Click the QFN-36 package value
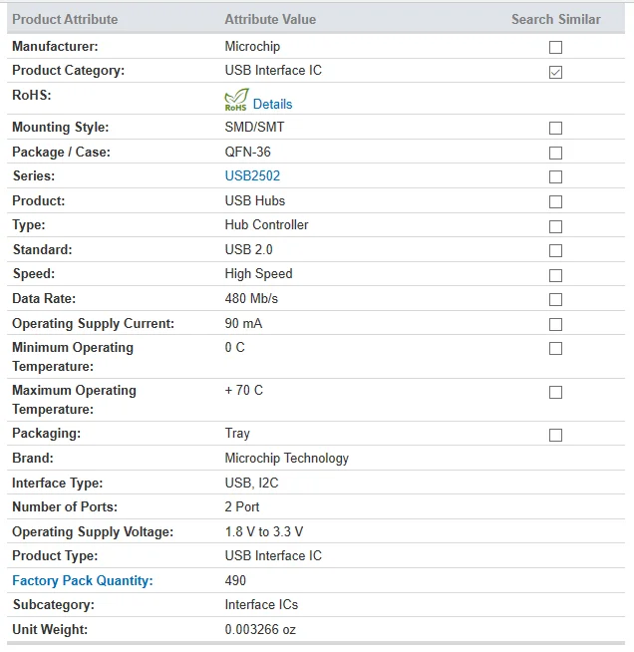634x652 pixels. tap(248, 152)
